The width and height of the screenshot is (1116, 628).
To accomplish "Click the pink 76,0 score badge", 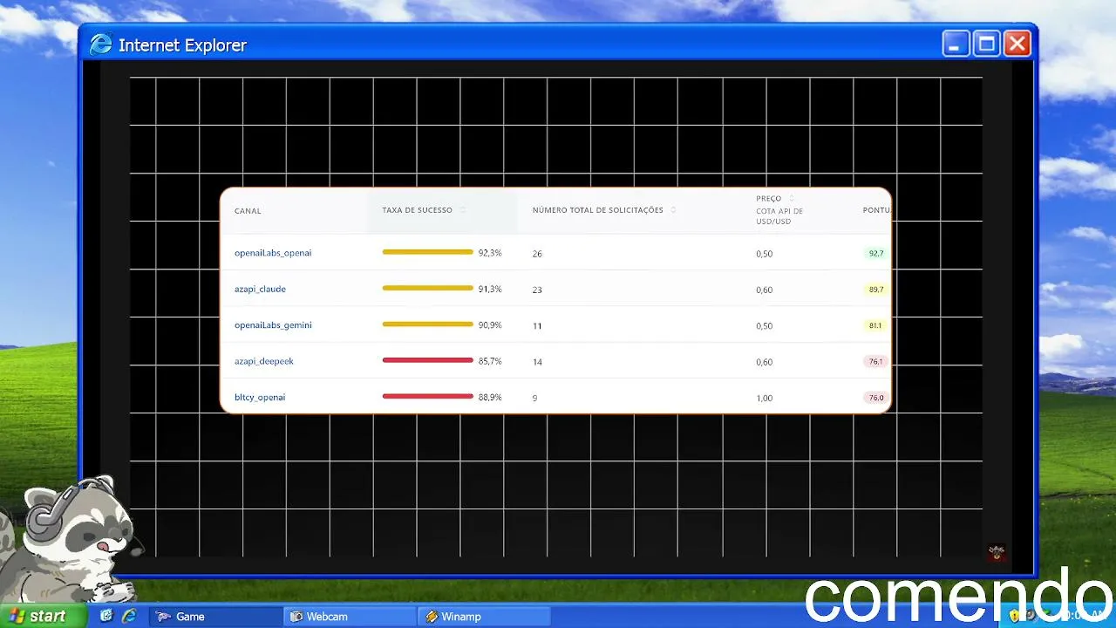I will click(875, 398).
